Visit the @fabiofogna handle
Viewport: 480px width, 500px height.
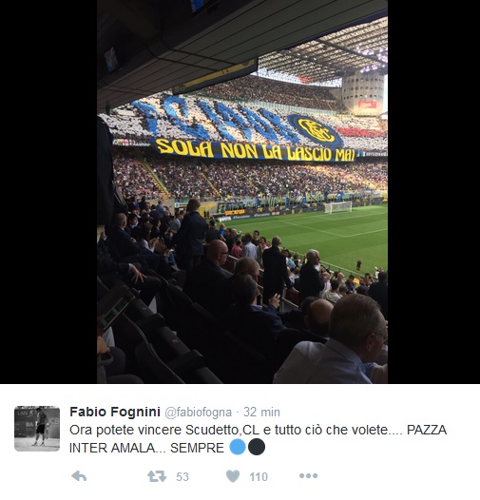(x=198, y=412)
